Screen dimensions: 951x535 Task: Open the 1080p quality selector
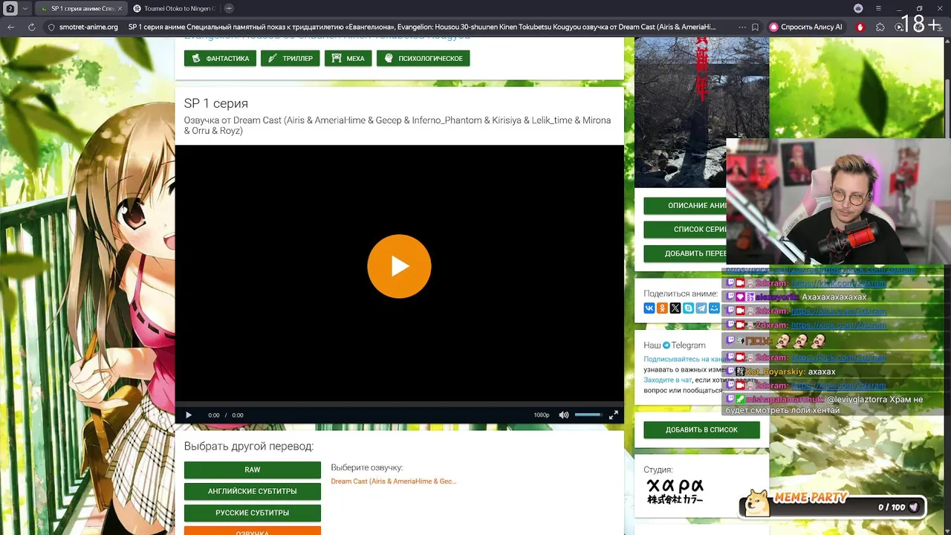542,415
